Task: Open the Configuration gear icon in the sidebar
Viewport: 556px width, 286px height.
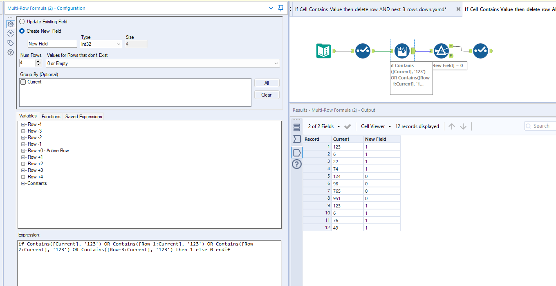Action: pos(11,24)
